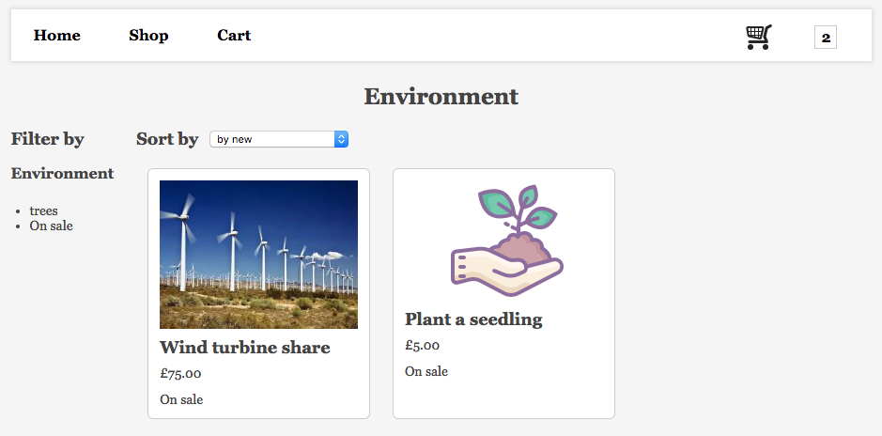This screenshot has width=882, height=436.
Task: Open the Plant a seedling title
Action: click(473, 319)
